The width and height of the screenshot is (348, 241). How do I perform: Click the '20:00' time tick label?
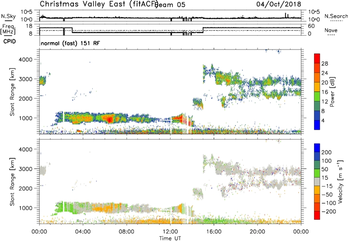tap(257, 232)
